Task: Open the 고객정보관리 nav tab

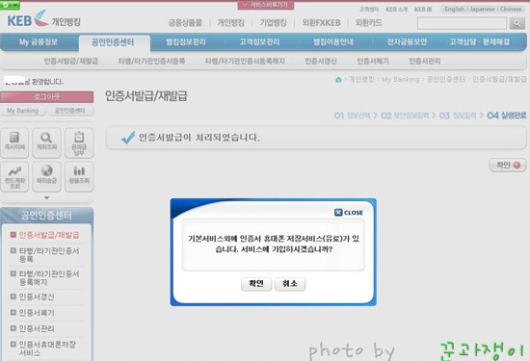Action: click(x=259, y=41)
